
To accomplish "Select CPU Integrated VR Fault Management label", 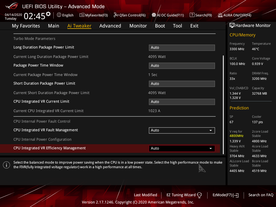I will point(46,130).
